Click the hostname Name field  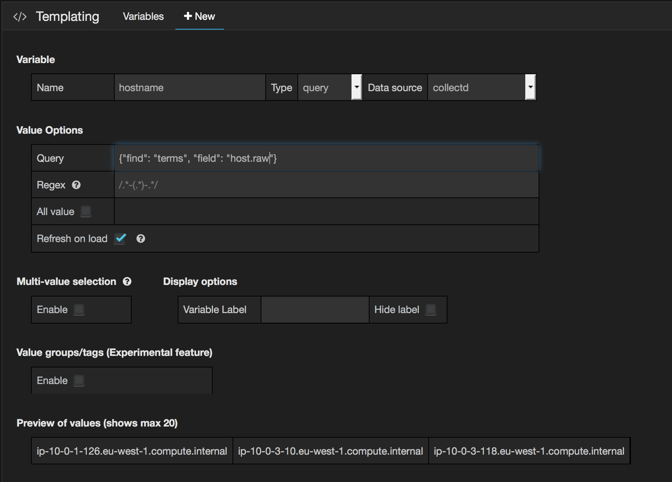tap(189, 87)
